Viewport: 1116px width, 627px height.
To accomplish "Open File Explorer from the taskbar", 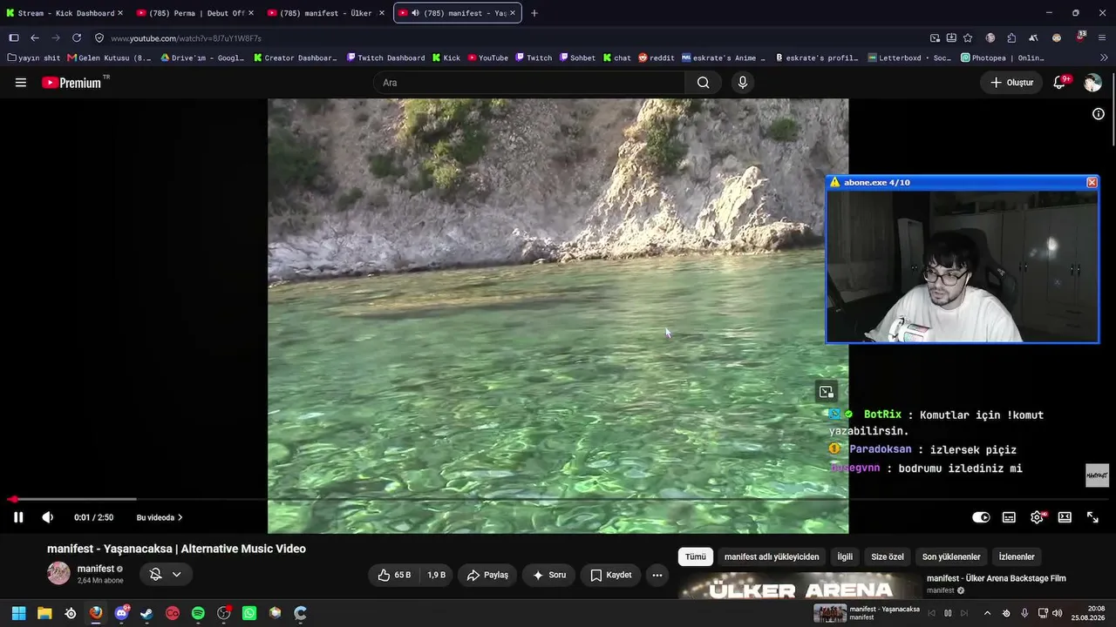I will (x=44, y=613).
